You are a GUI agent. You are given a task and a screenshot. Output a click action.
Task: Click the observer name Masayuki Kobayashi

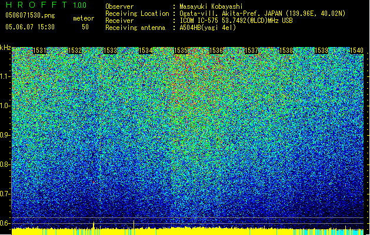click(211, 6)
